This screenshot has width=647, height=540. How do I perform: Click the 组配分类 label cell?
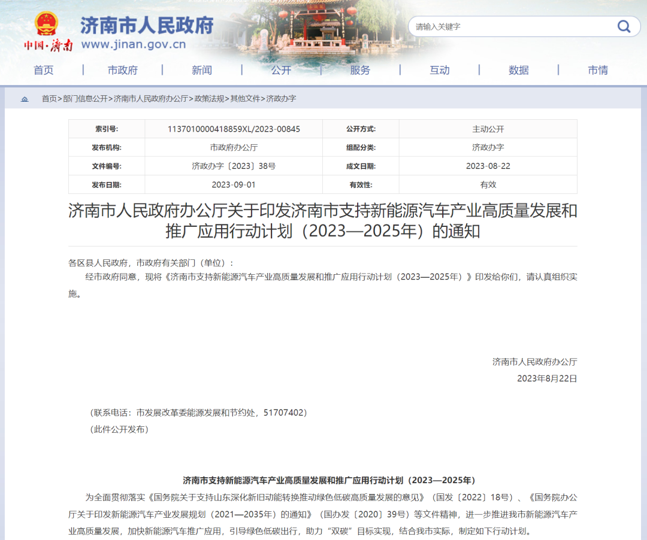click(x=361, y=148)
